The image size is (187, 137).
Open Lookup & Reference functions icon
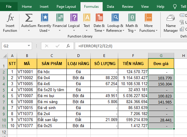115,19
